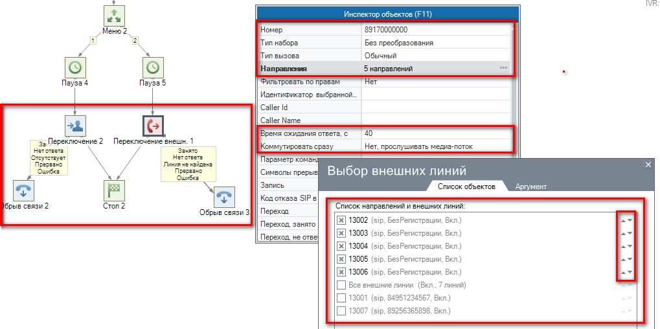The image size is (660, 329).
Task: Click the Стоп 2 flag node
Action: (x=114, y=190)
